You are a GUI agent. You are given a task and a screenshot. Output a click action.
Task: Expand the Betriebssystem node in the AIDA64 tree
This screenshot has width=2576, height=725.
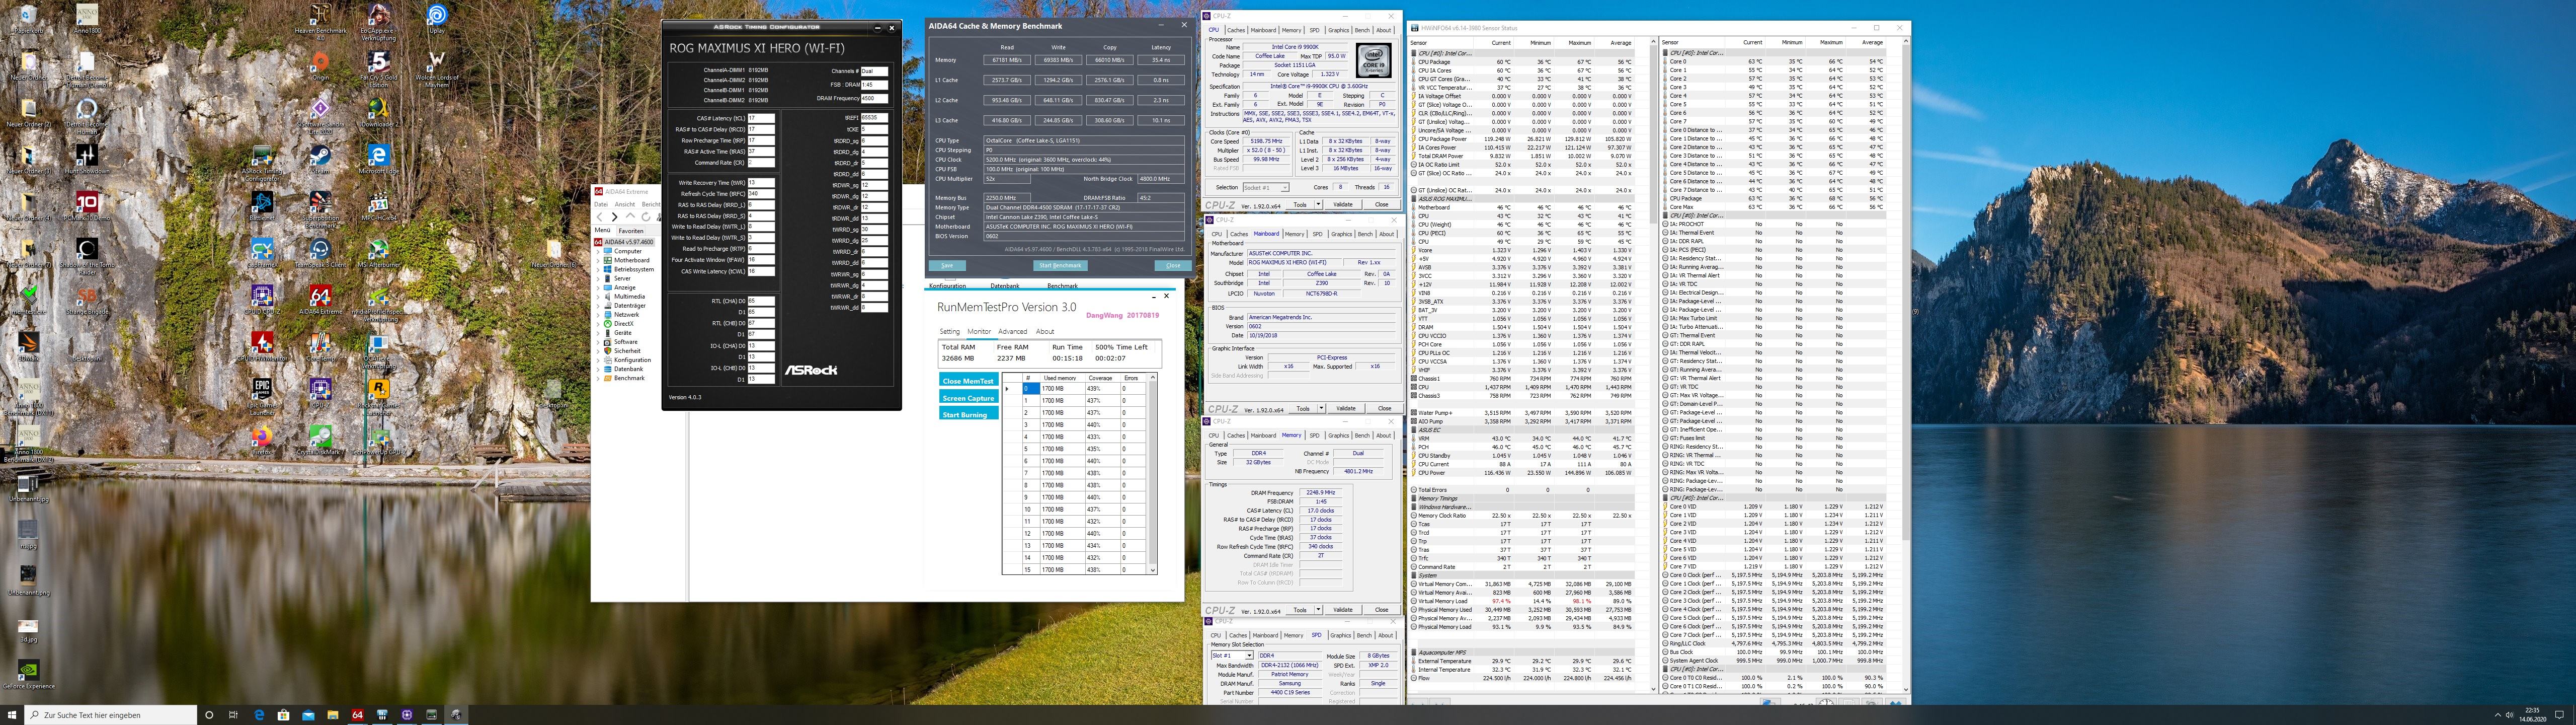[598, 269]
